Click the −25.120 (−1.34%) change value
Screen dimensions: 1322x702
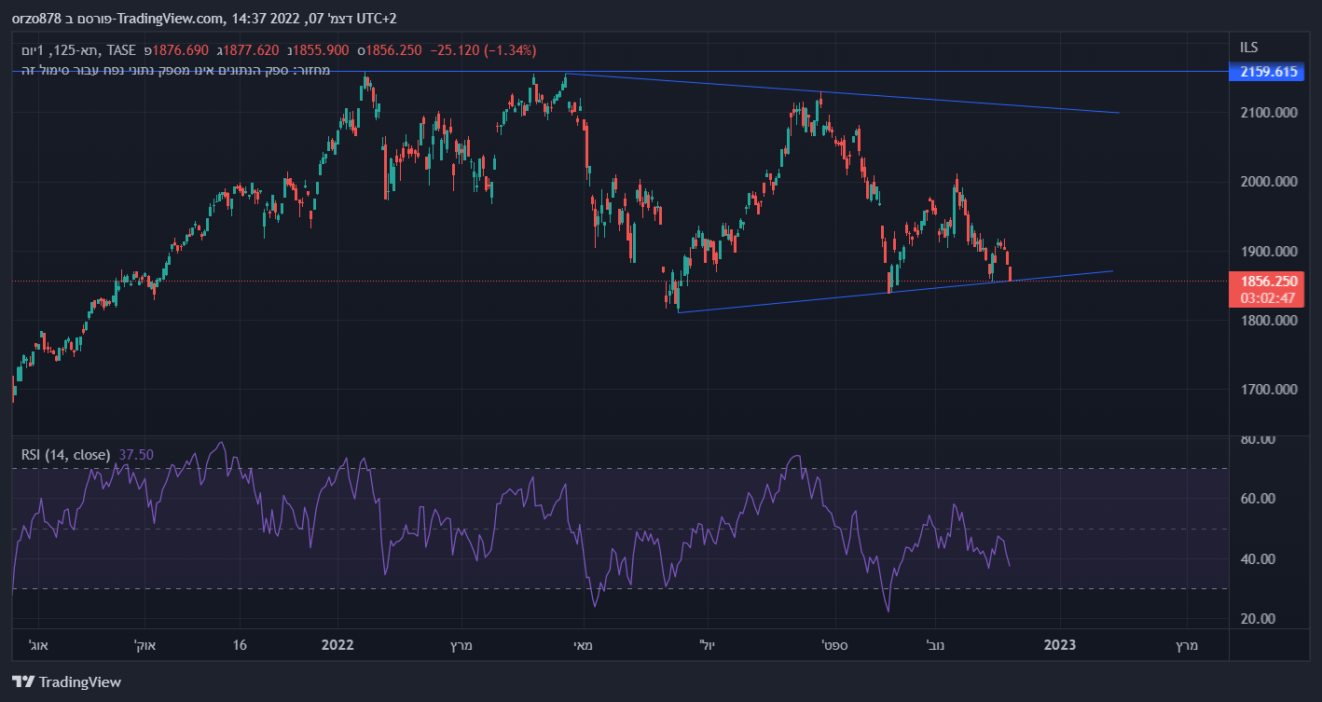483,50
